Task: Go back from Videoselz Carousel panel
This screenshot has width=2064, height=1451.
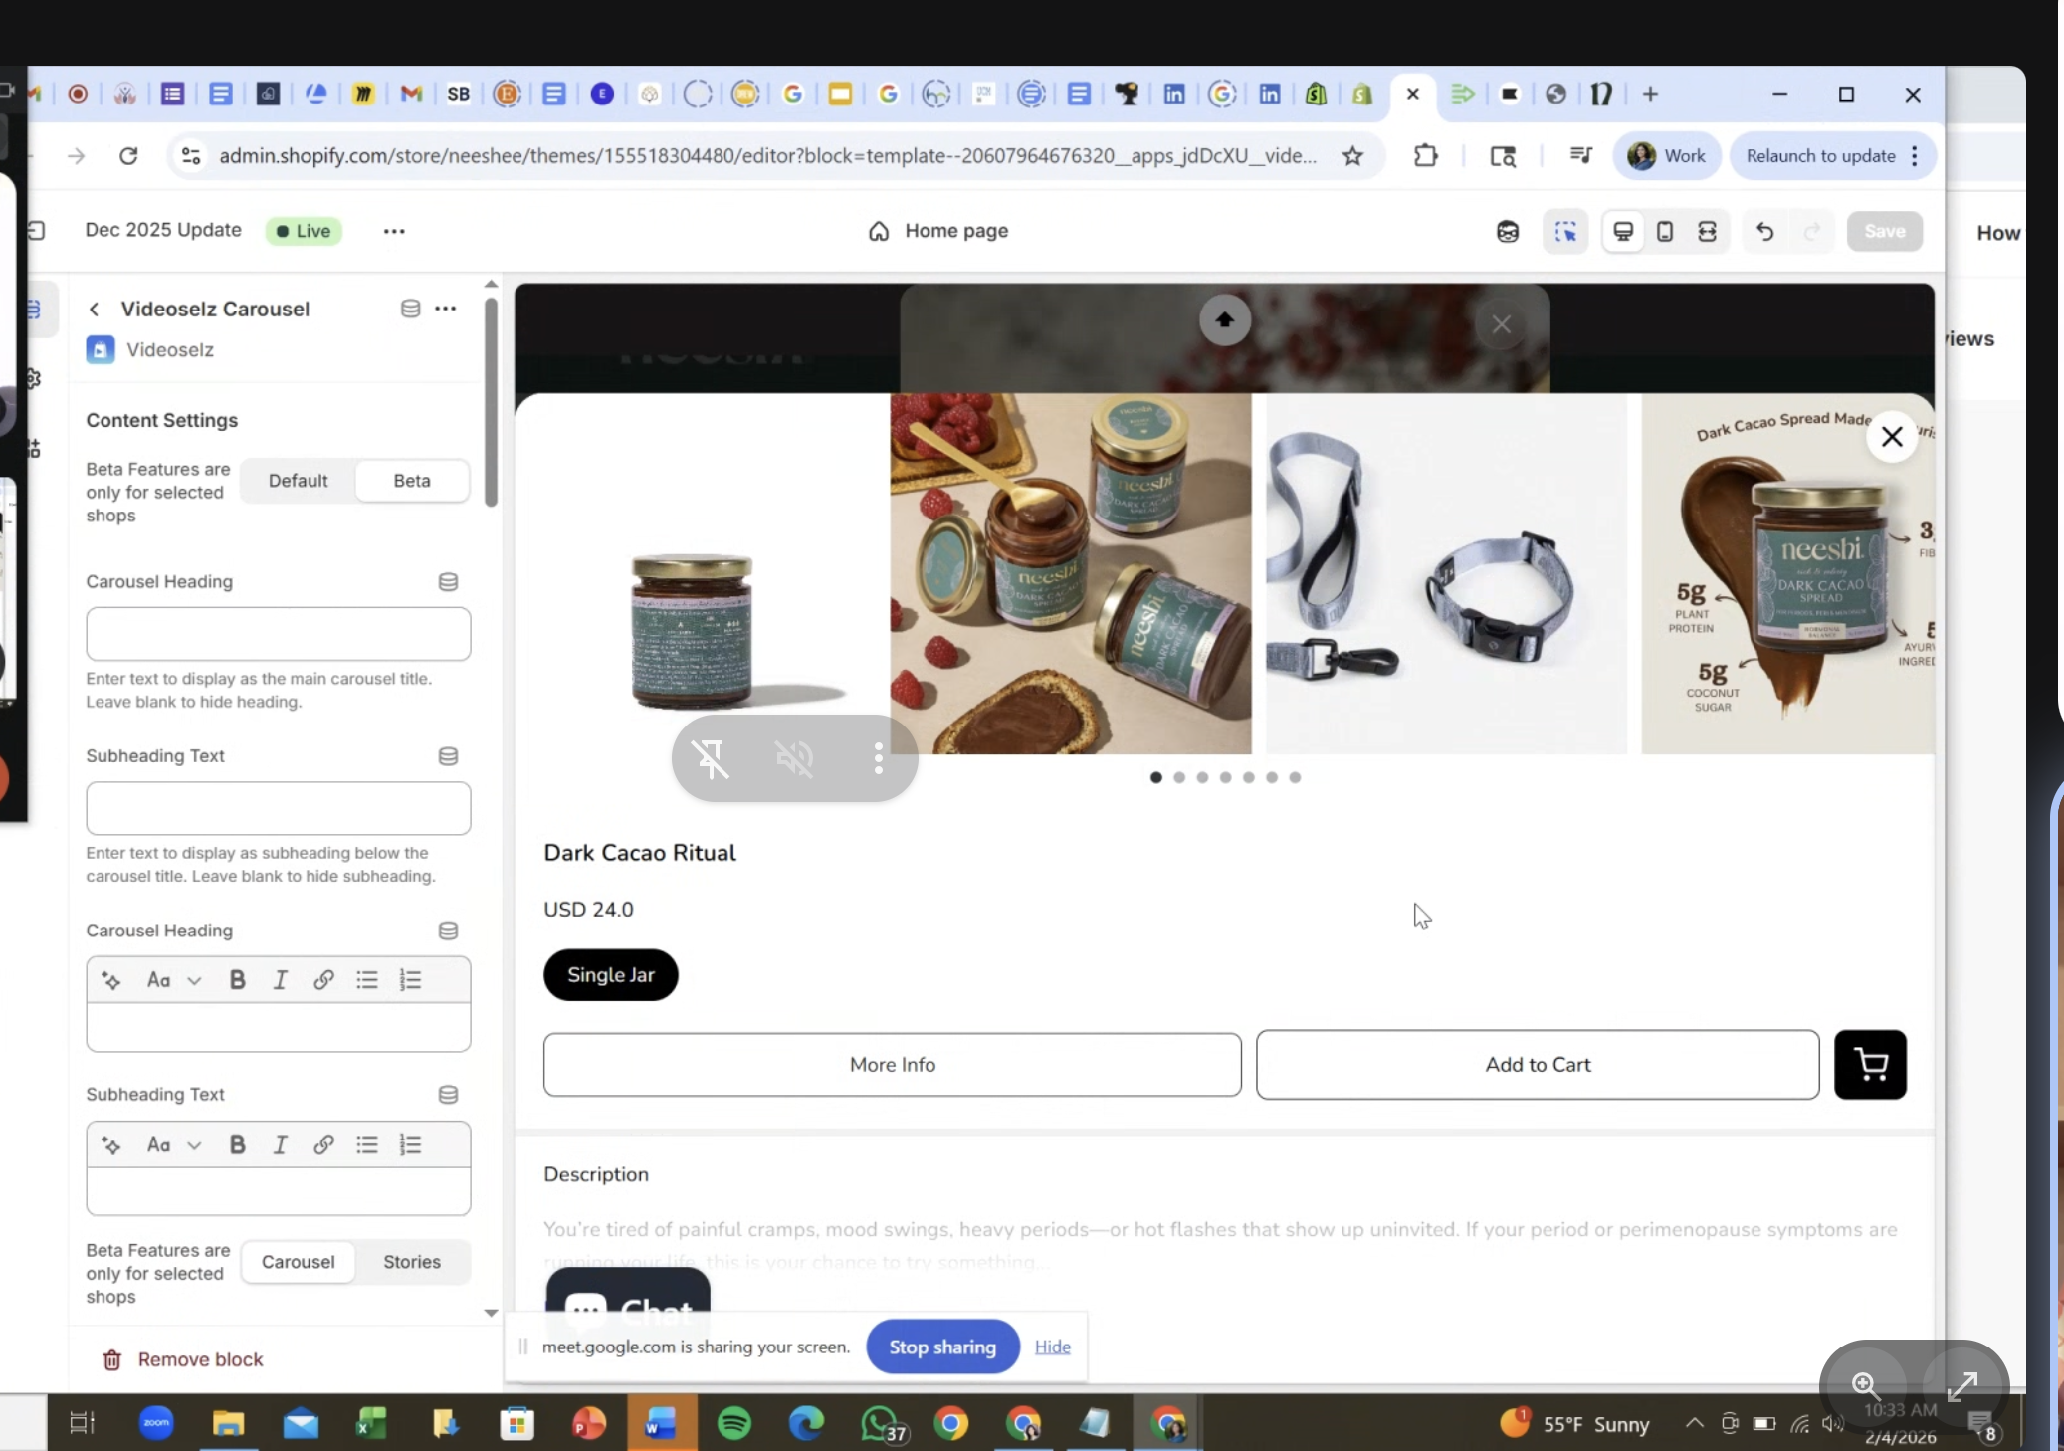Action: pos(94,310)
